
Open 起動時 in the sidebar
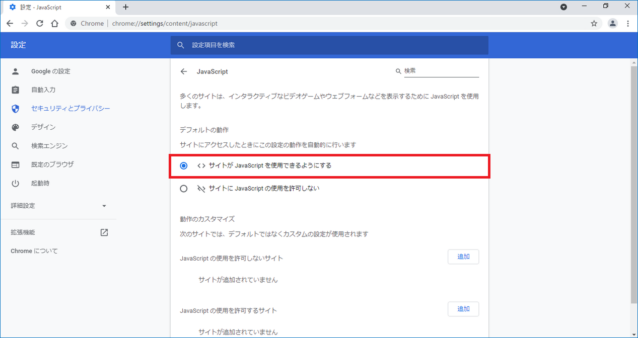point(40,183)
